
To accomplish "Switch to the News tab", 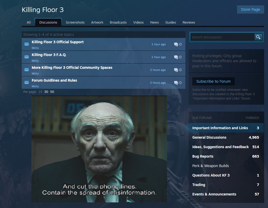I will 154,23.
